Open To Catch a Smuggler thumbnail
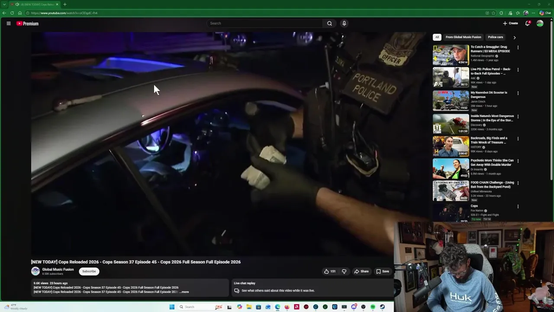This screenshot has width=554, height=312. coord(451,55)
